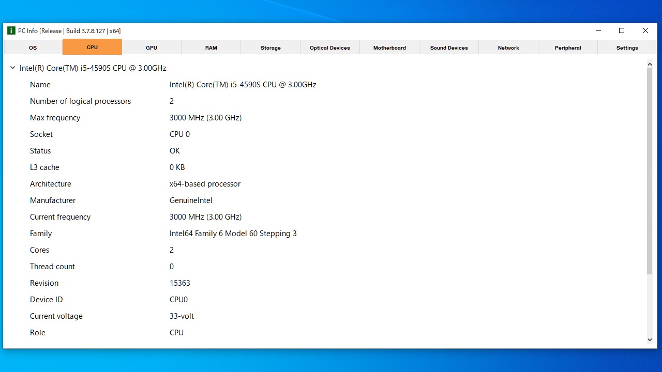Select the Current voltage label
This screenshot has height=372, width=662.
(x=56, y=316)
